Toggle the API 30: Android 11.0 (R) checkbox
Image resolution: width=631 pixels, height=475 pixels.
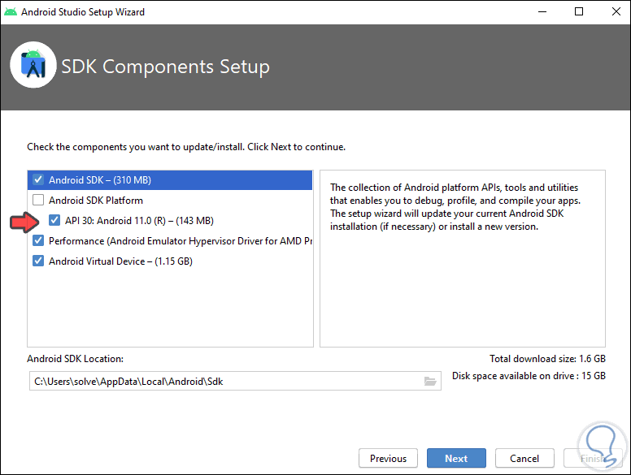click(x=54, y=220)
